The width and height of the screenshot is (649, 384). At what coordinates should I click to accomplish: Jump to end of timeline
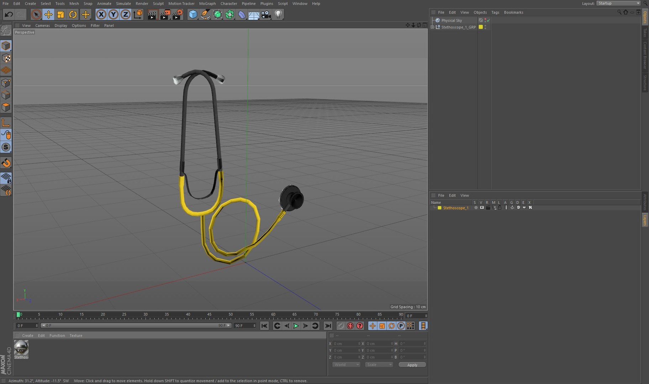coord(328,326)
